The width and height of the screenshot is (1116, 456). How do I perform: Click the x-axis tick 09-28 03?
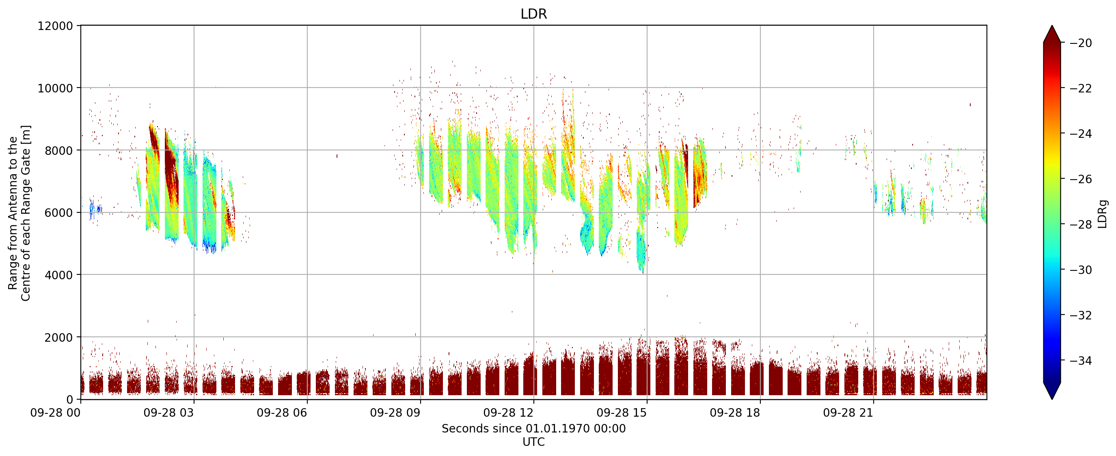click(x=168, y=413)
